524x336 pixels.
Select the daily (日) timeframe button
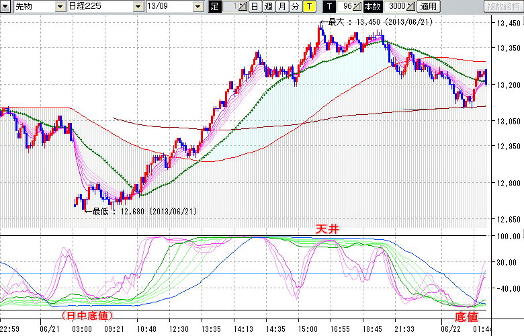pos(255,7)
